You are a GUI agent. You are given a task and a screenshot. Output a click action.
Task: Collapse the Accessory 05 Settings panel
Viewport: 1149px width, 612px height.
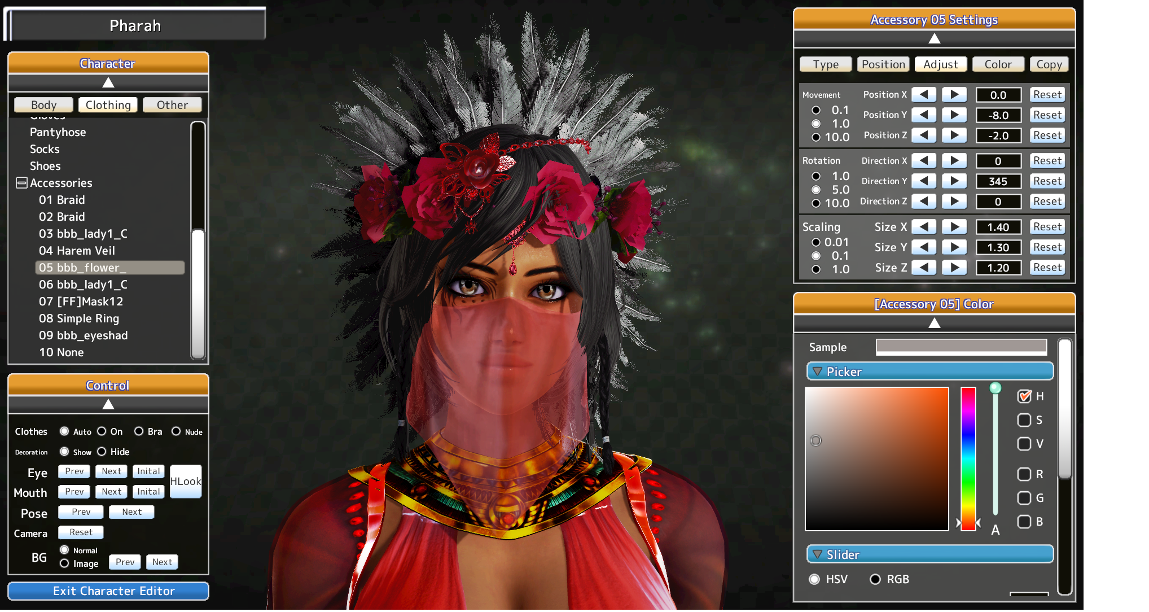pyautogui.click(x=935, y=38)
